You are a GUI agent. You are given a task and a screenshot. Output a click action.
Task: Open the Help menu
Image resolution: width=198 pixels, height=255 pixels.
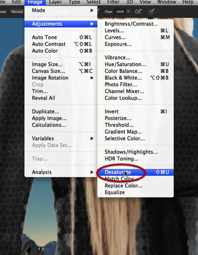click(188, 2)
